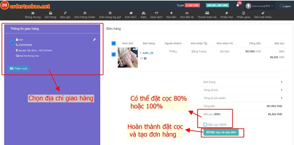Click the note test he thong moi
This screenshot has width=294, height=145.
click(x=29, y=56)
